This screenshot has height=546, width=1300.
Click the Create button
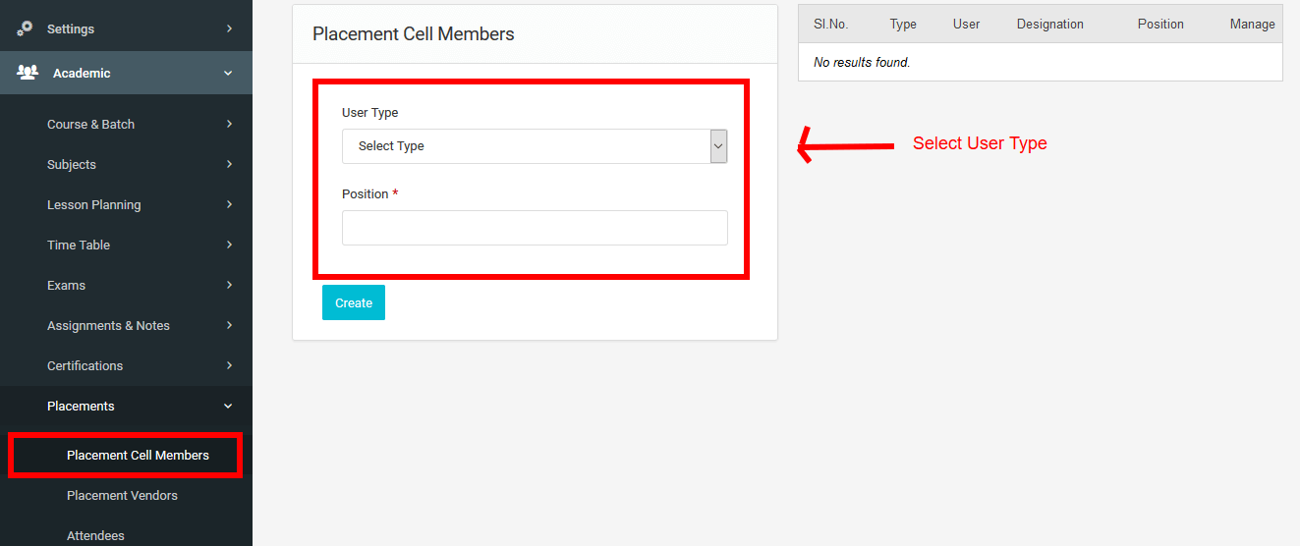(x=354, y=302)
